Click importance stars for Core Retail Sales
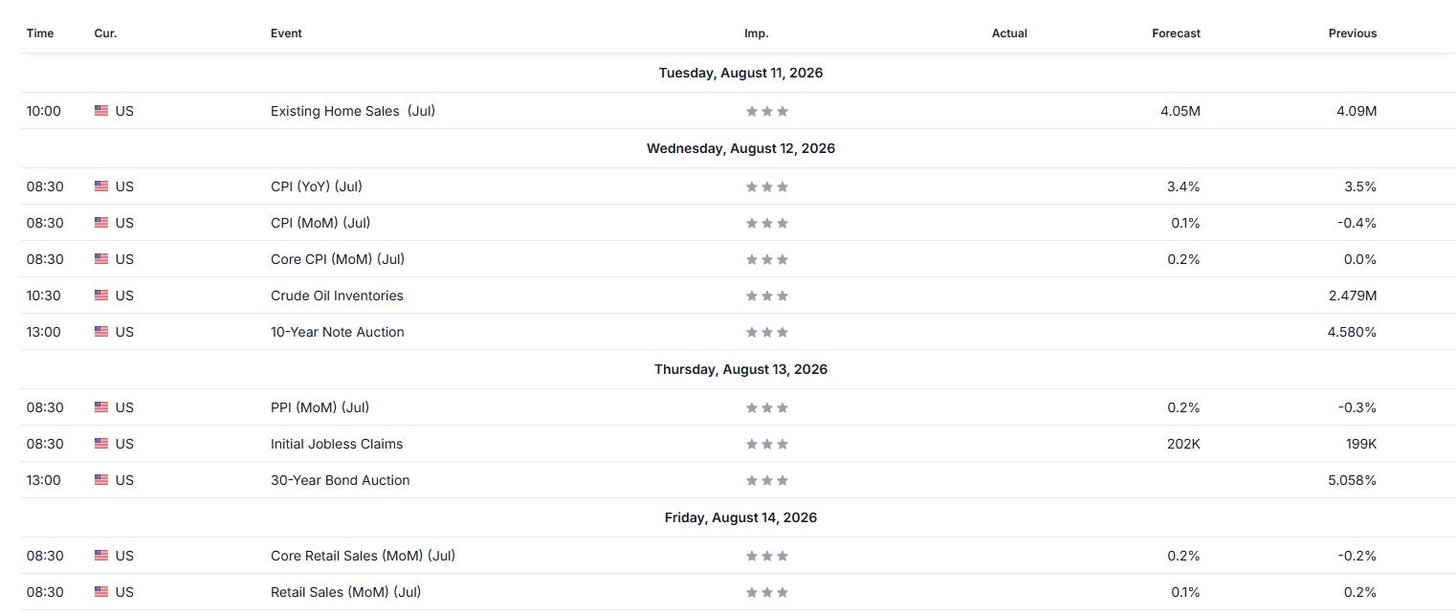1456x615 pixels. tap(767, 556)
